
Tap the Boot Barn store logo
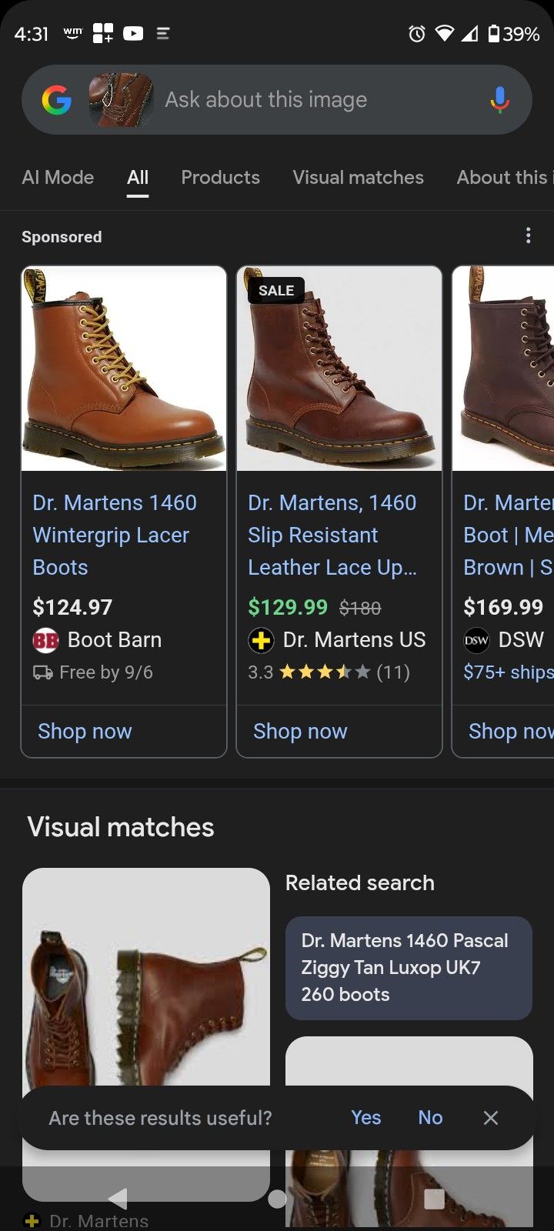(x=46, y=640)
